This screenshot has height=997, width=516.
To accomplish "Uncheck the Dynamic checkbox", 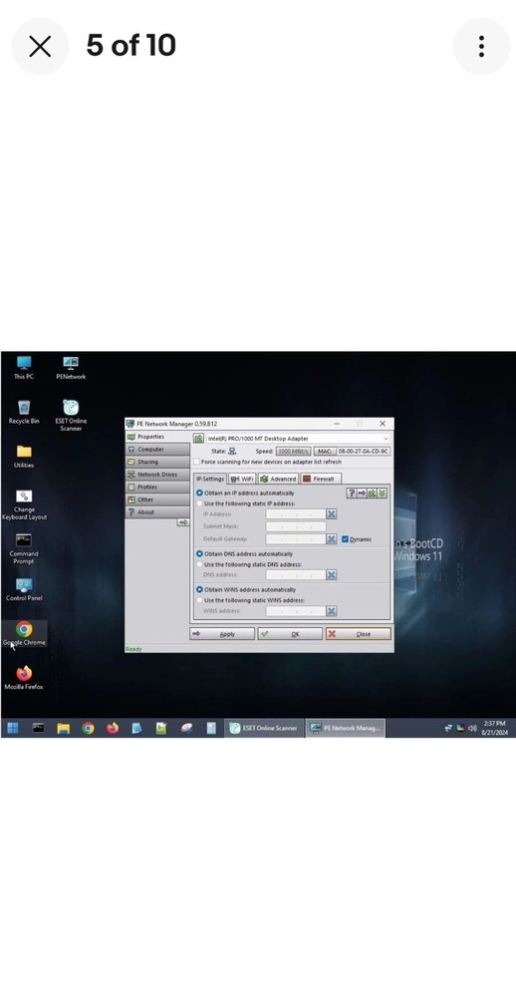I will pyautogui.click(x=345, y=539).
